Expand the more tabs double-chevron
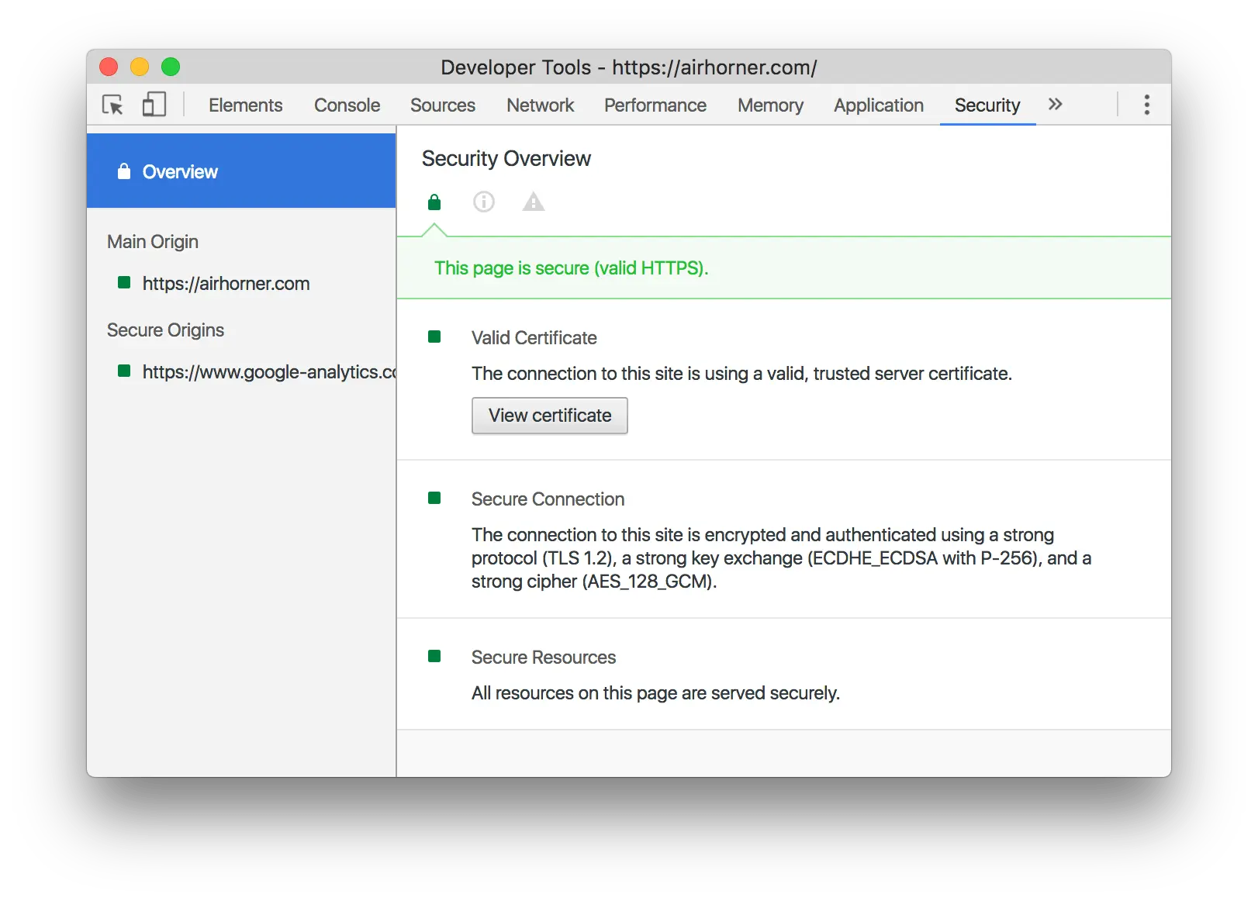 (x=1055, y=105)
